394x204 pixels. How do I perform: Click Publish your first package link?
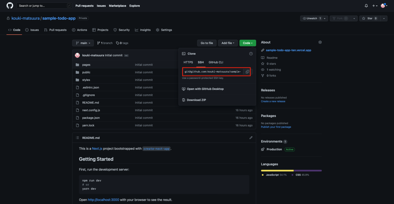click(276, 127)
